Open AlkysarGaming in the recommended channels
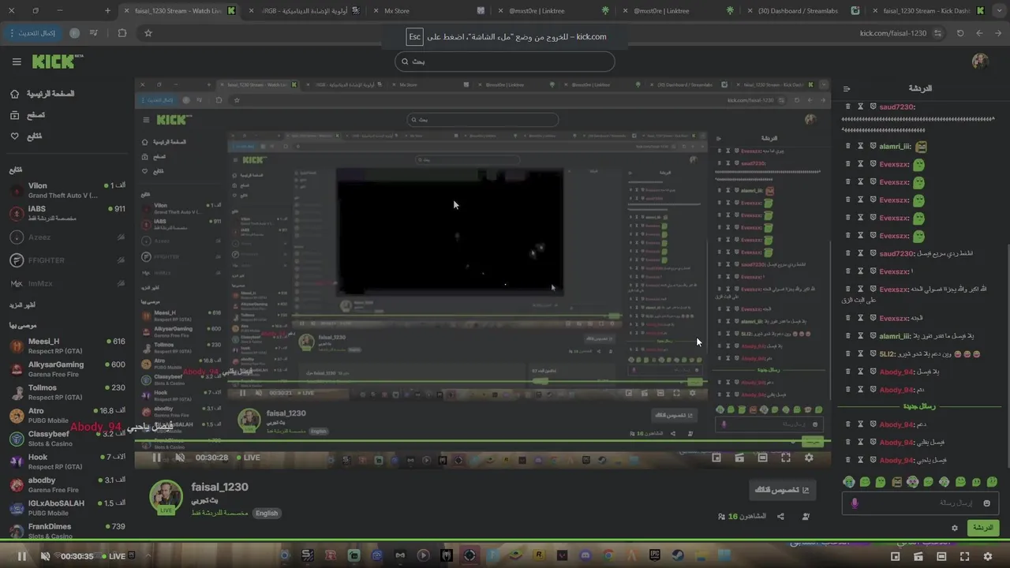Screen dimensions: 1010x568 [65, 369]
